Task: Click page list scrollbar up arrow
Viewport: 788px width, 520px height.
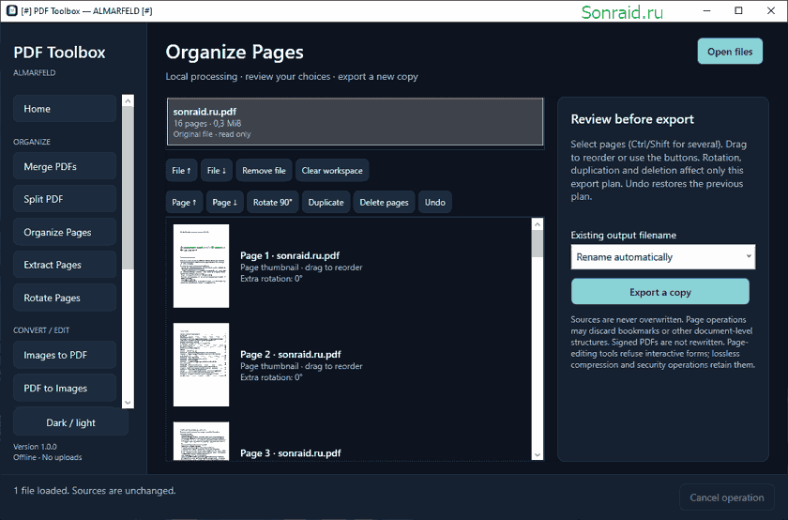Action: 538,224
